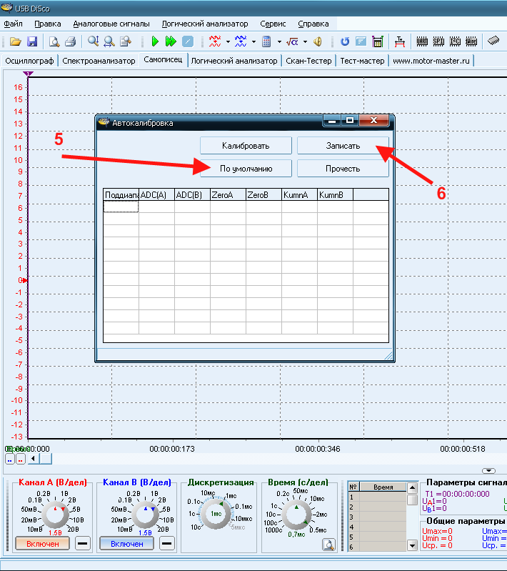Viewport: 507px width, 571px height.
Task: Toggle Канал B Включен button
Action: click(126, 544)
